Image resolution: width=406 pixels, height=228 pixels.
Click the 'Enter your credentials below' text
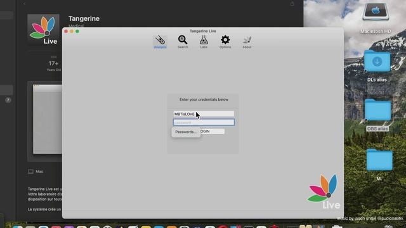[204, 99]
